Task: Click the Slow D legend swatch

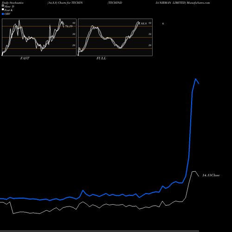Action: coord(3,6)
